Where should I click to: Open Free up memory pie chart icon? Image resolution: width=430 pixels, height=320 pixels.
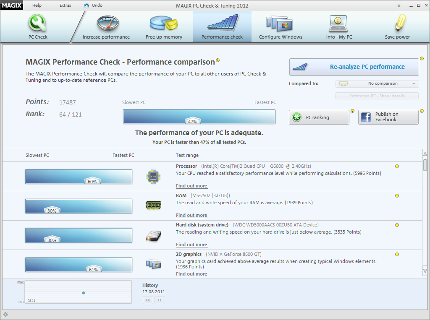point(164,23)
